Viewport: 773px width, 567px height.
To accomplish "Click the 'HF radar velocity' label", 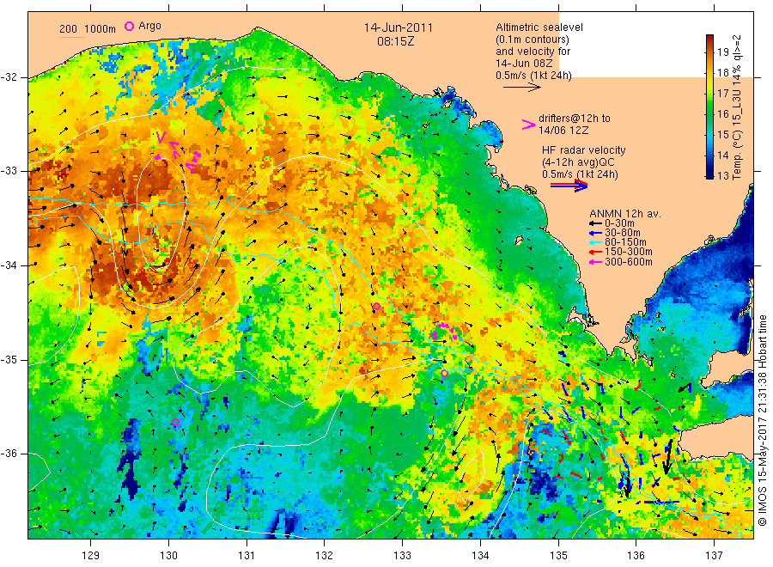I will (x=584, y=150).
